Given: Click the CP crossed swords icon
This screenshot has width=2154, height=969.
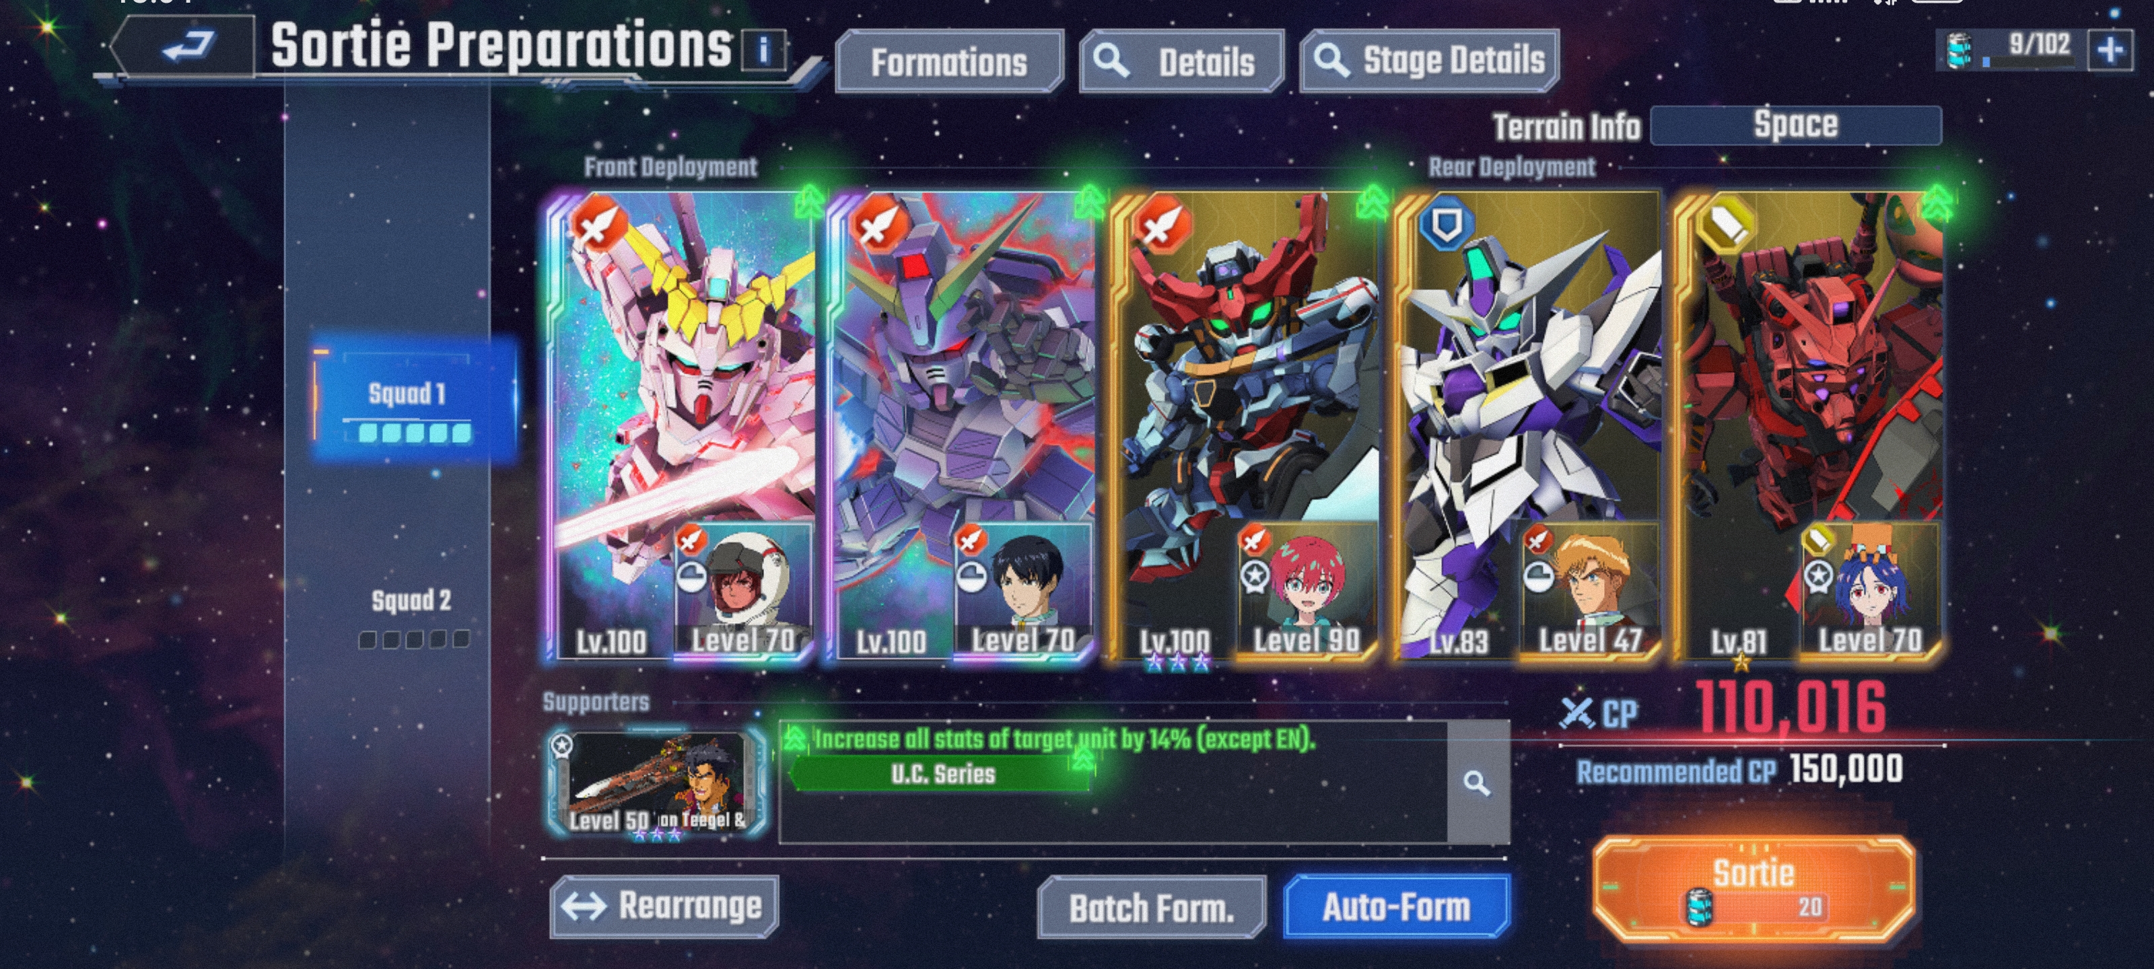Looking at the screenshot, I should 1577,713.
